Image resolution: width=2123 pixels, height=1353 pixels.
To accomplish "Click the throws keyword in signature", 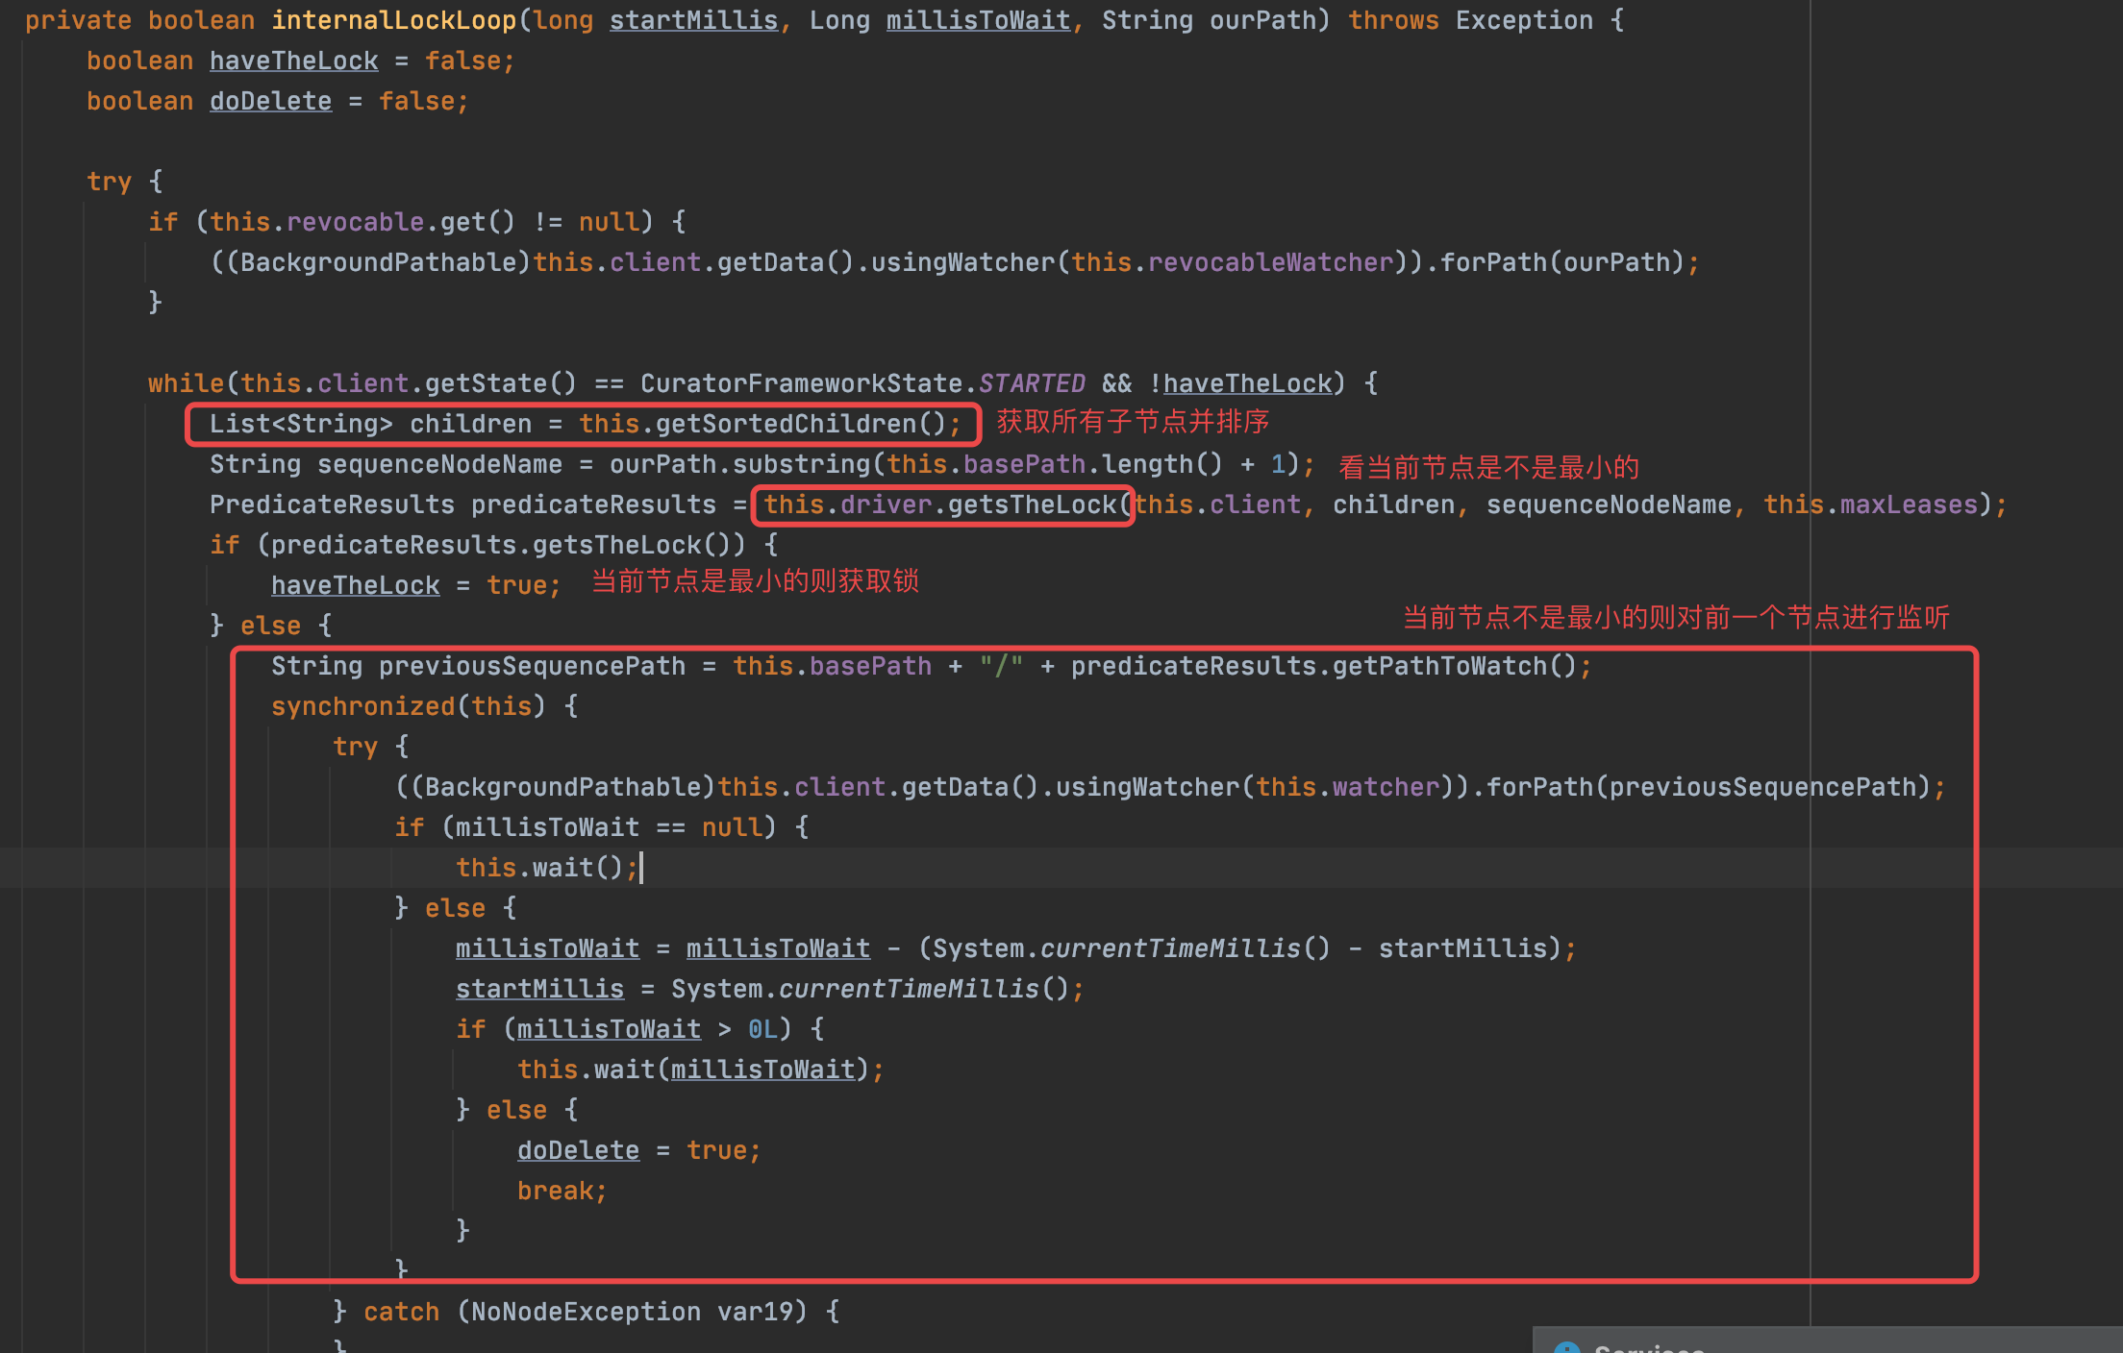I will pyautogui.click(x=1393, y=20).
